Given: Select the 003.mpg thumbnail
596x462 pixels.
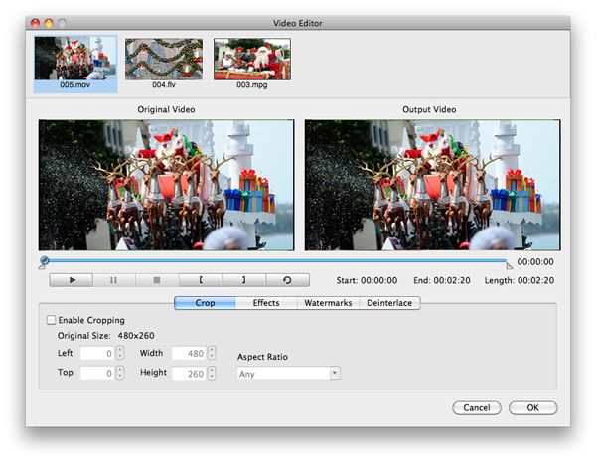Looking at the screenshot, I should pos(252,64).
